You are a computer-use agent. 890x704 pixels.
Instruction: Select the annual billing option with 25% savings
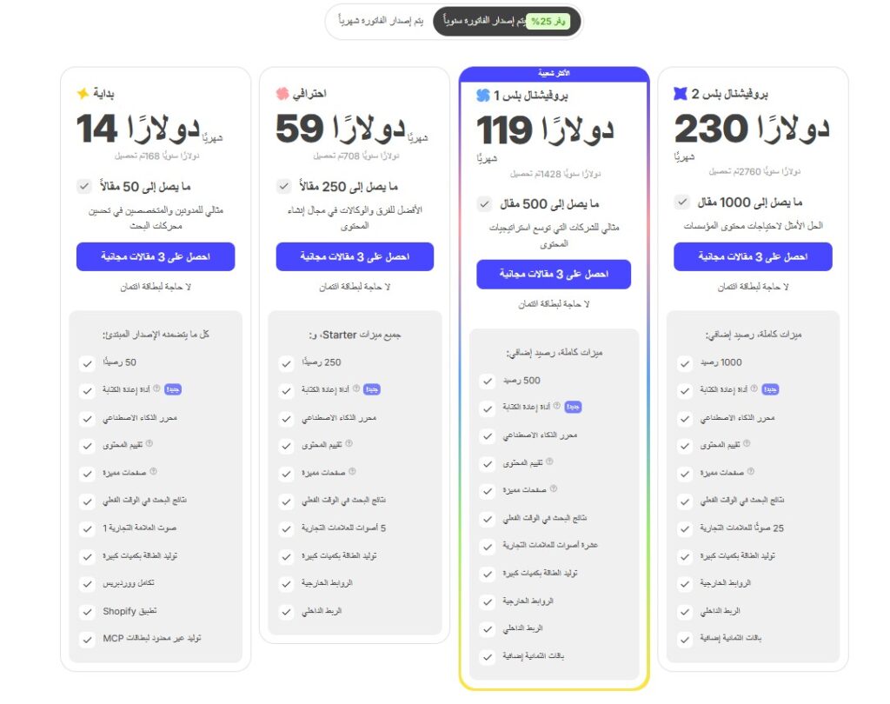click(507, 22)
